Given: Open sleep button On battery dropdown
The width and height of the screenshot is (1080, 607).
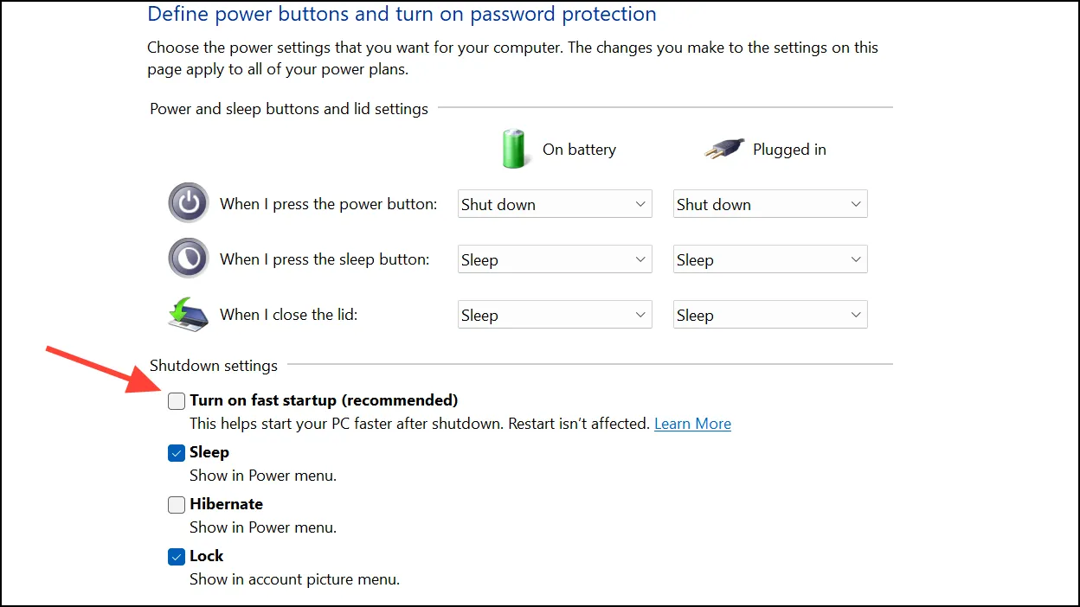Looking at the screenshot, I should pyautogui.click(x=555, y=259).
